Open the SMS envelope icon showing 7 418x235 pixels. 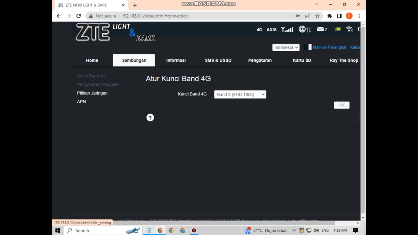pos(322,29)
